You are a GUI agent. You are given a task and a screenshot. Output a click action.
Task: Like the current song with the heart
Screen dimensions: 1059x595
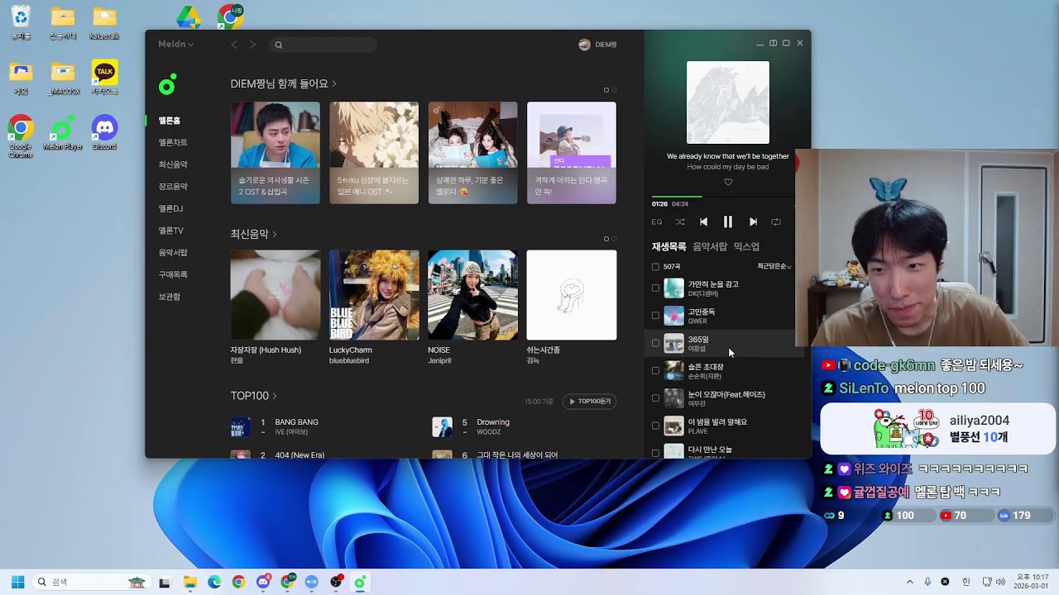tap(728, 182)
